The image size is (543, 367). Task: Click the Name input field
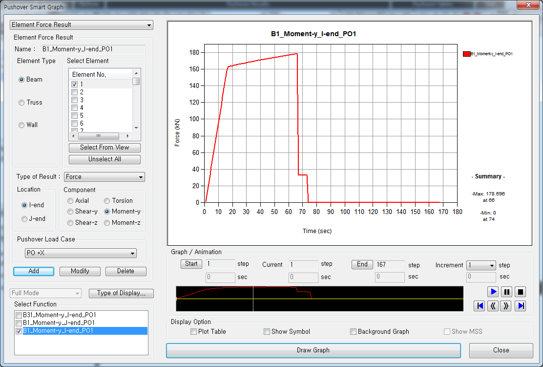click(93, 49)
